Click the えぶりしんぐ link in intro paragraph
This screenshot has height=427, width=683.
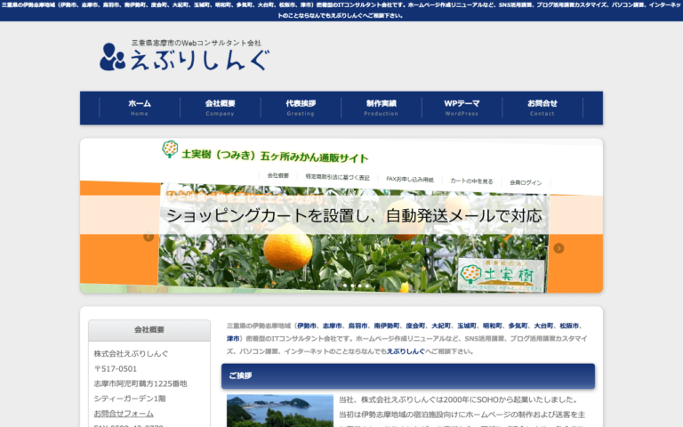[406, 351]
